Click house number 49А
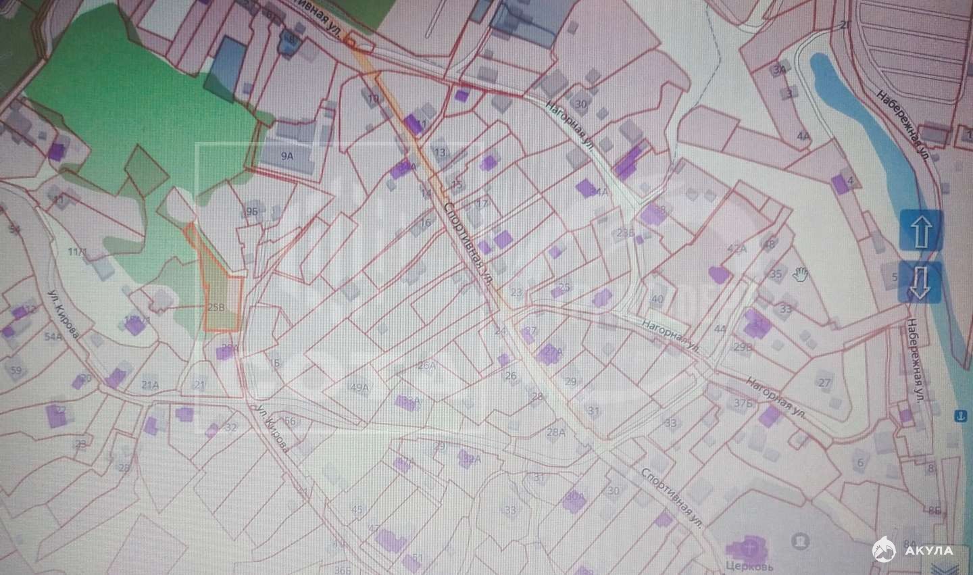This screenshot has height=575, width=973. (x=360, y=387)
